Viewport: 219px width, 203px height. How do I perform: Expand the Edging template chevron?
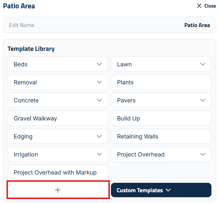click(99, 136)
